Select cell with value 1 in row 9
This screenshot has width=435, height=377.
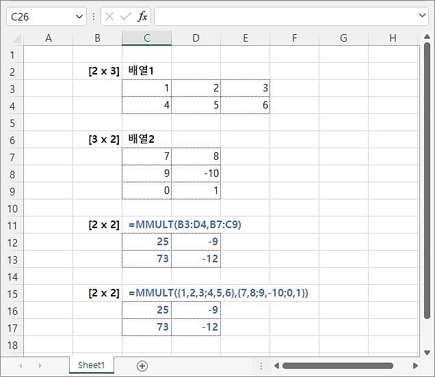point(196,191)
